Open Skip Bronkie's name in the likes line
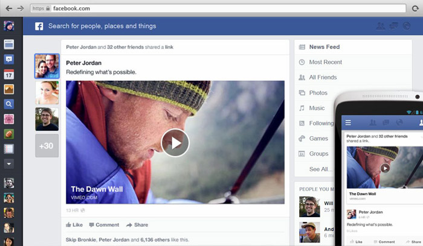Screen dimensions: 423x246 tap(80, 239)
